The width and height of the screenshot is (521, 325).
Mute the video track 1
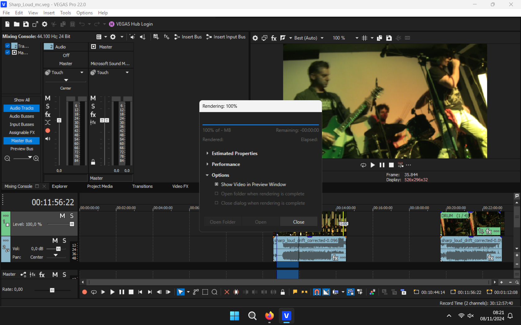point(62,216)
